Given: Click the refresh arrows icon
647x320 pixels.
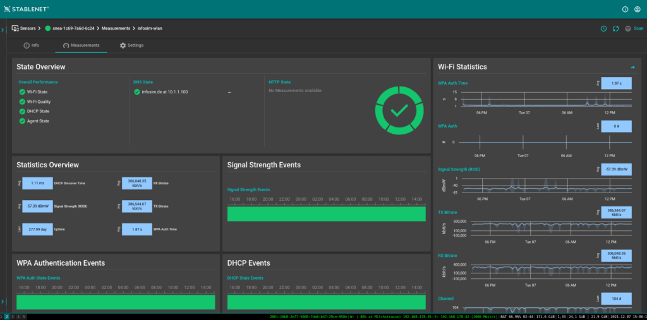Looking at the screenshot, I should pyautogui.click(x=615, y=28).
